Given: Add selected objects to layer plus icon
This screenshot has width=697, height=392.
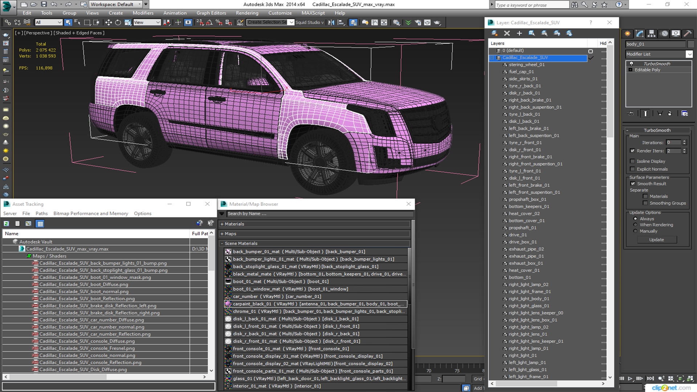Looking at the screenshot, I should coord(519,33).
